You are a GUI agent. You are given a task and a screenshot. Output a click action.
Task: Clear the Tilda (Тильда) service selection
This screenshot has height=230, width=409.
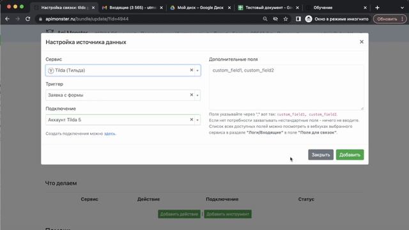(x=192, y=70)
